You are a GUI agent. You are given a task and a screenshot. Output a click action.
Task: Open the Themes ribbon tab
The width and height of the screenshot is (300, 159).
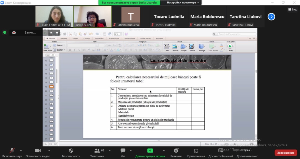click(x=63, y=39)
